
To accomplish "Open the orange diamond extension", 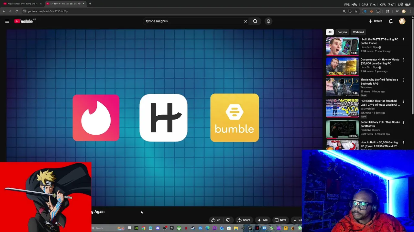I will tap(371, 11).
